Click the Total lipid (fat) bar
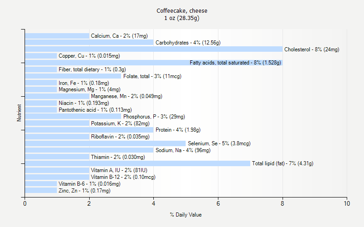364x227 pixels. pos(137,163)
